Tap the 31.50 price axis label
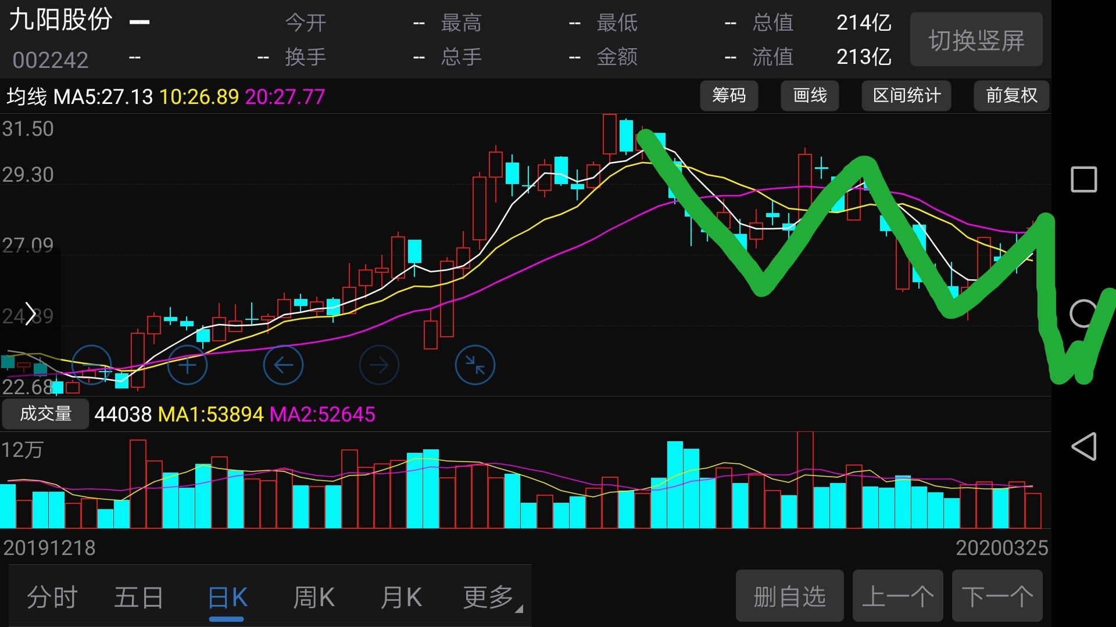This screenshot has width=1116, height=627. [x=28, y=129]
